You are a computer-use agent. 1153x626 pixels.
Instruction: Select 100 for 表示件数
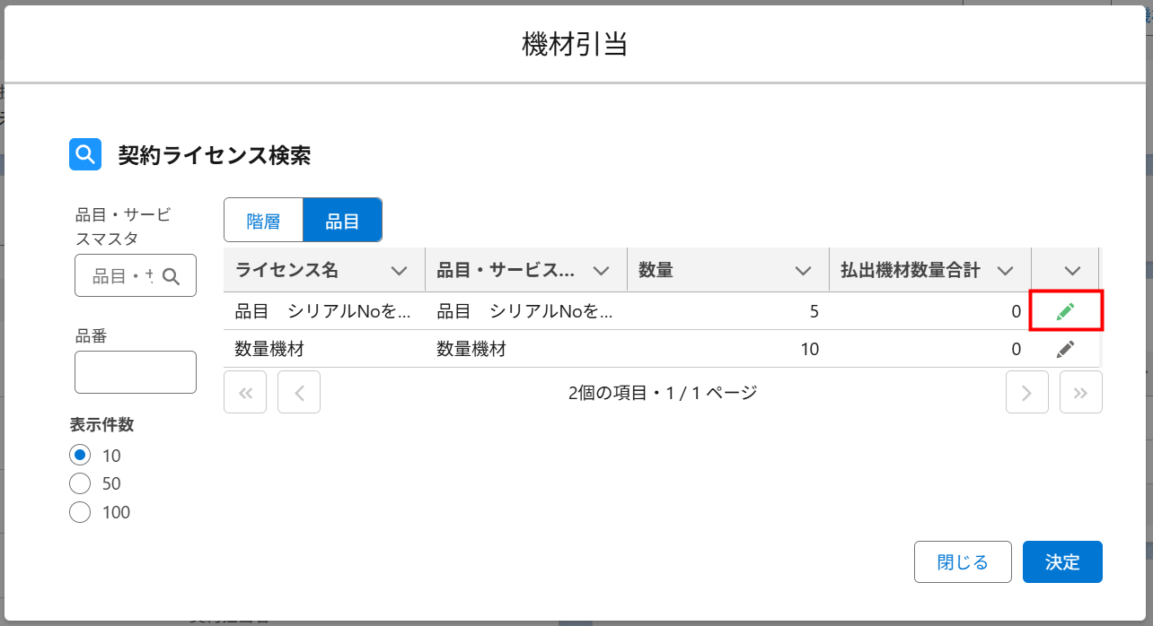click(80, 512)
